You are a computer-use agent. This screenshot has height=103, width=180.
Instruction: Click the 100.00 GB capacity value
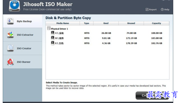click(x=157, y=33)
